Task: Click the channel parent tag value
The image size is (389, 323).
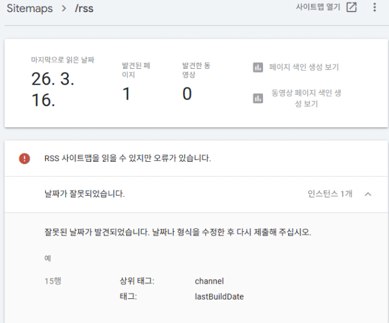Action: 209,281
